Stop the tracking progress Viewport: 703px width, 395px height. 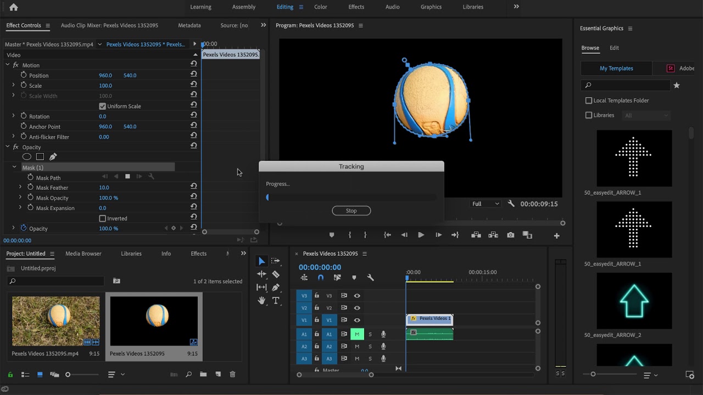(x=351, y=211)
